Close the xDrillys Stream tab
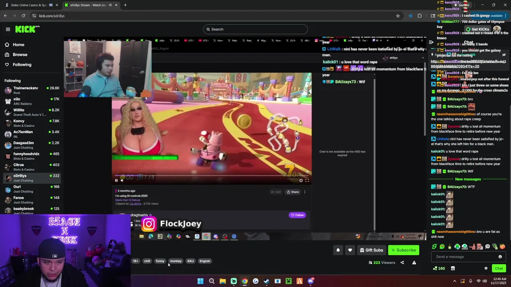Image resolution: width=511 pixels, height=287 pixels. tap(116, 5)
